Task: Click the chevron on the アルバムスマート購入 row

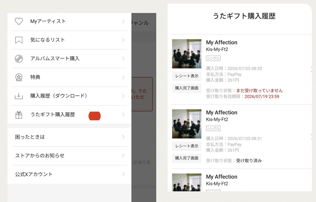Action: (x=123, y=59)
